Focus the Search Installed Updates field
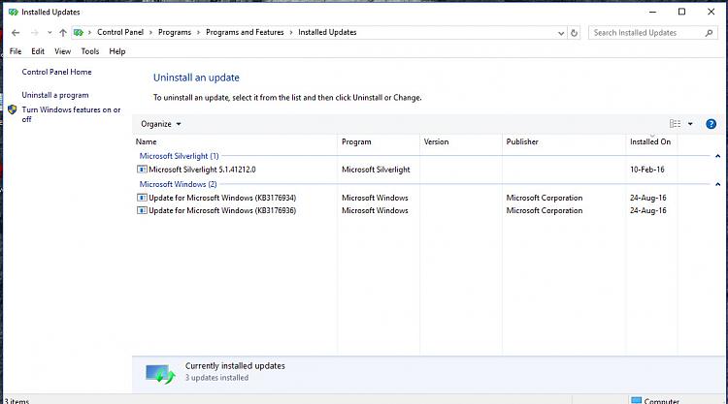 (653, 33)
